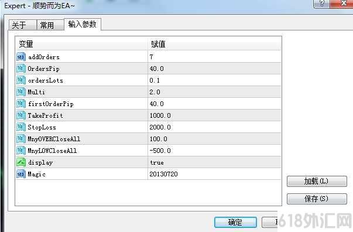Select the TakeProfit variable name

coord(45,115)
